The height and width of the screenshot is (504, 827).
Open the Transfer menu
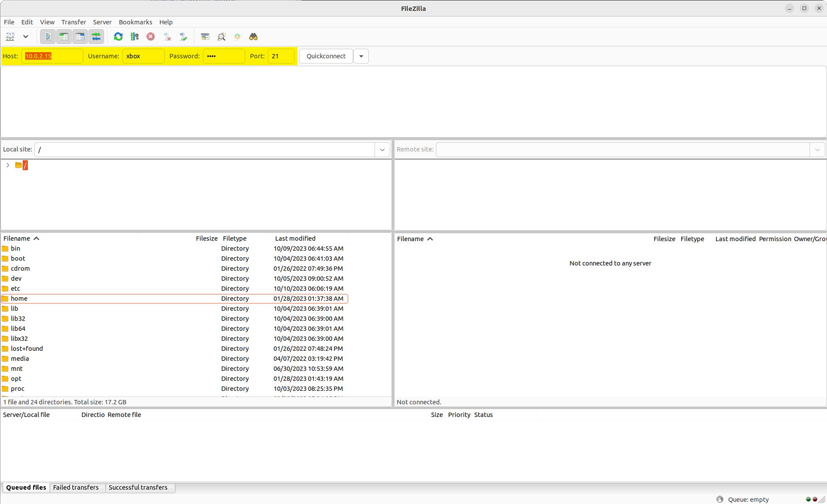[x=74, y=22]
